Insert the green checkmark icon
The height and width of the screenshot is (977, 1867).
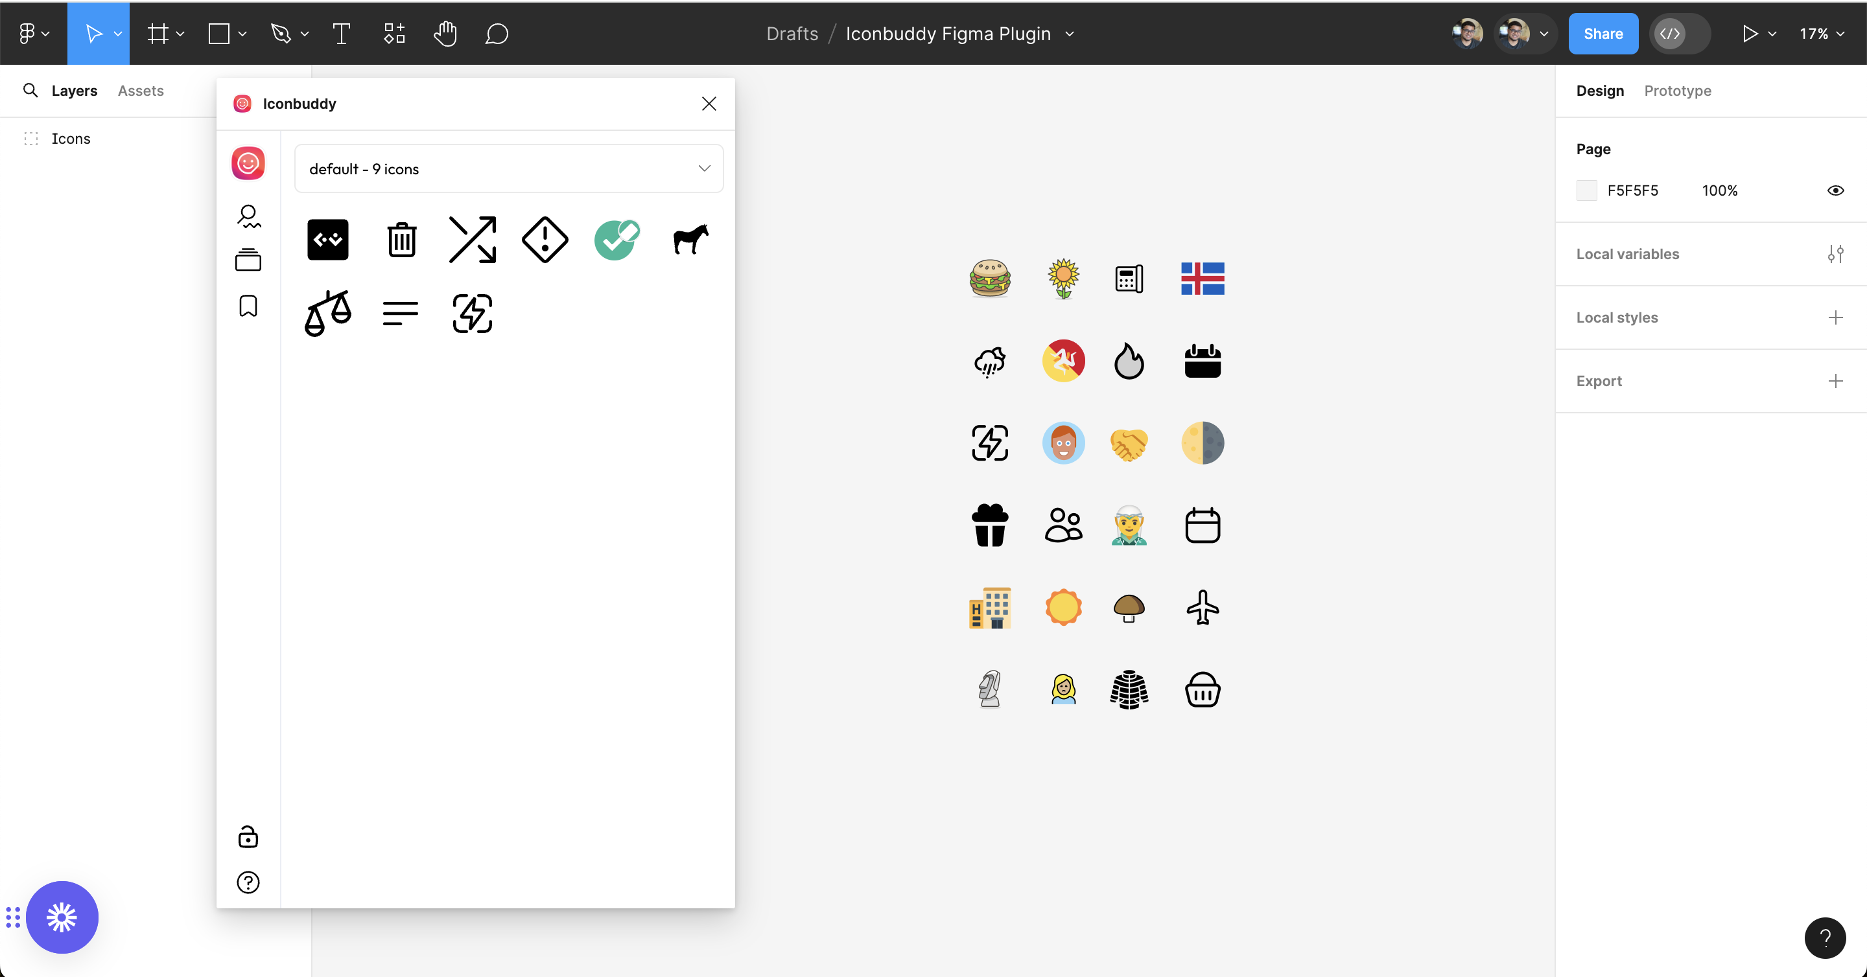click(616, 239)
